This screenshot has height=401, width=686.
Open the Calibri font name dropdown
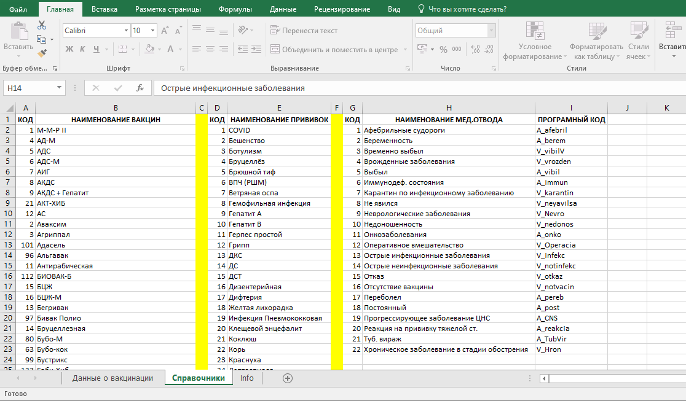click(126, 31)
